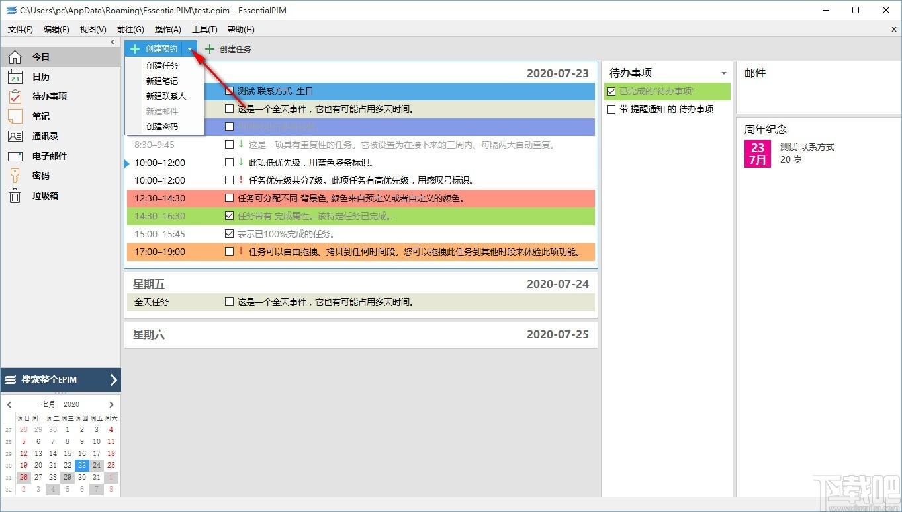902x512 pixels.
Task: Open the 视图(V) menu
Action: (93, 30)
